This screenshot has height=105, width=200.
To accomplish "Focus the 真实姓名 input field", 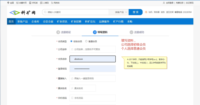I will [83, 88].
